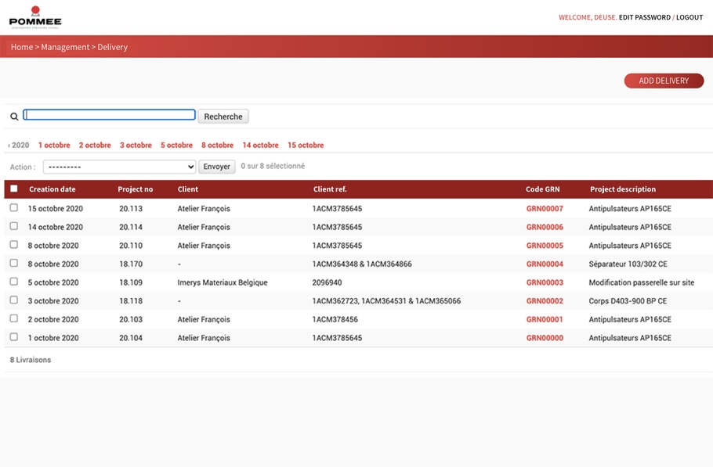The width and height of the screenshot is (713, 467).
Task: Filter deliveries by 15 octobre
Action: tap(305, 145)
